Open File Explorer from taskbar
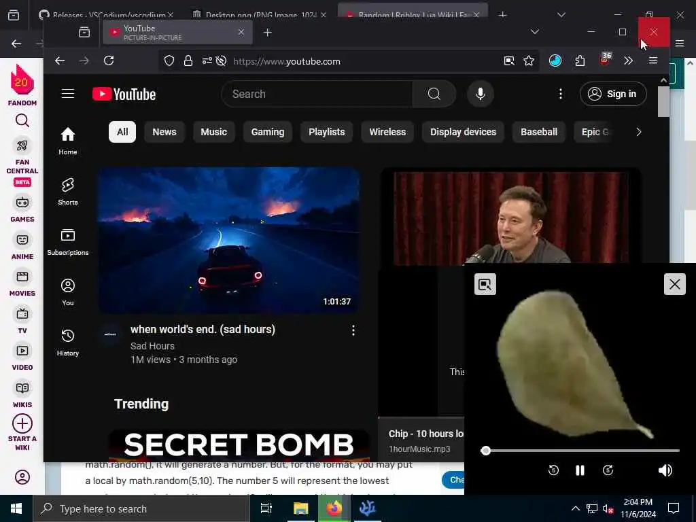This screenshot has height=522, width=696. click(x=300, y=508)
